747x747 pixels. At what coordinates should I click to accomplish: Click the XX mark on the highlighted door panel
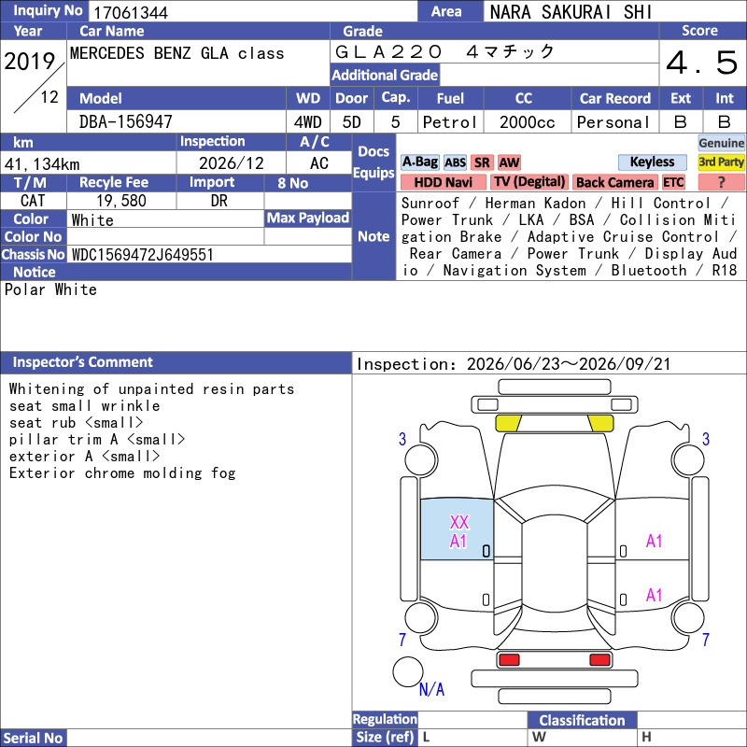click(459, 523)
